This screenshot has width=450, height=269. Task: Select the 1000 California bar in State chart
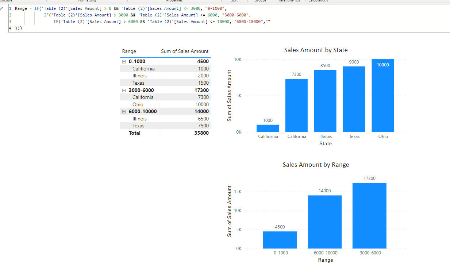pos(268,128)
